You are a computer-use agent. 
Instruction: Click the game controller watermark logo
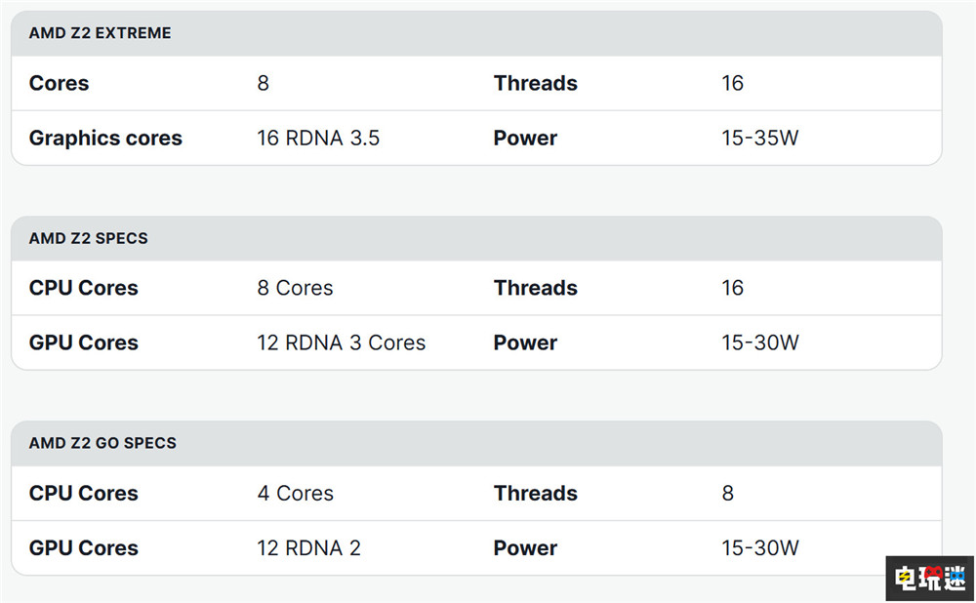coord(930,578)
